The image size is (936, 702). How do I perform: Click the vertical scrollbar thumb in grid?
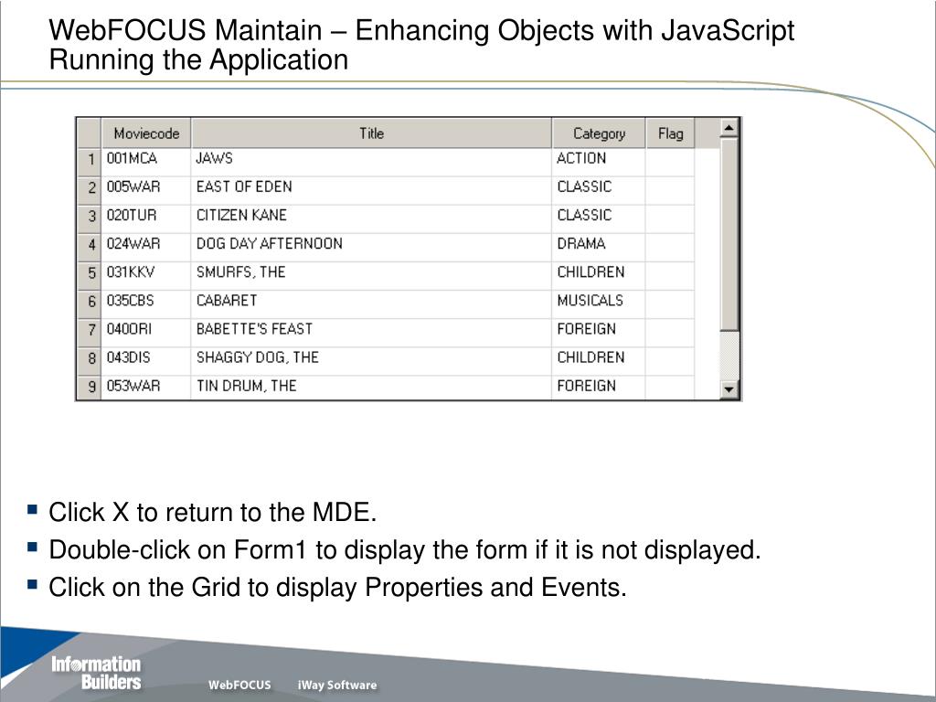point(729,235)
